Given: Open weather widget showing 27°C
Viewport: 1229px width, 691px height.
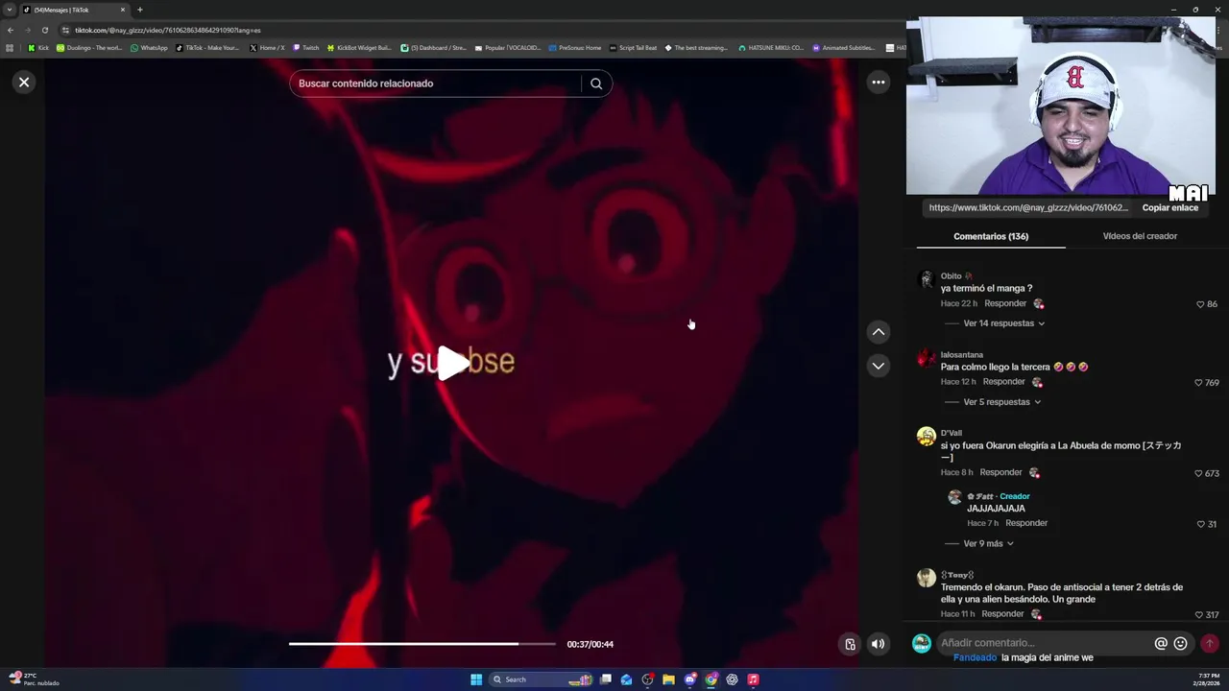Looking at the screenshot, I should (34, 679).
